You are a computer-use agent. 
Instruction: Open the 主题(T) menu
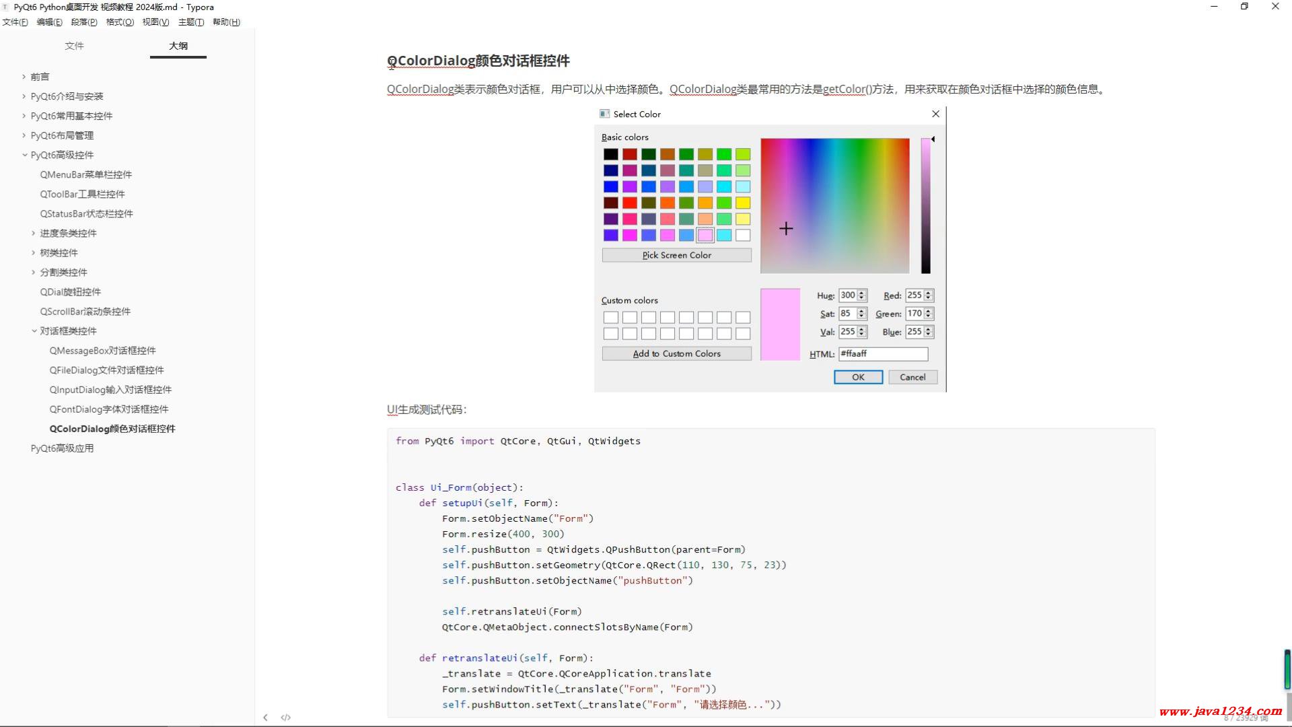point(191,22)
